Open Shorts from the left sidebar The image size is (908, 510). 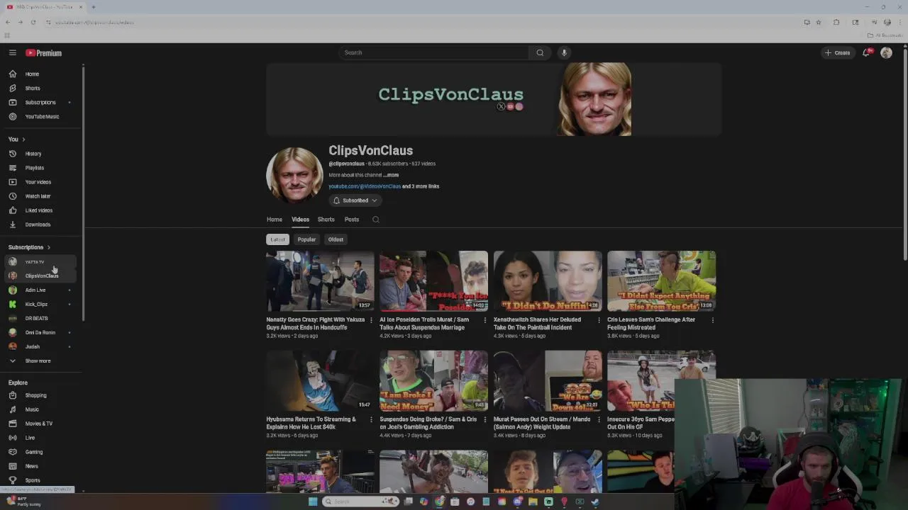(x=41, y=88)
